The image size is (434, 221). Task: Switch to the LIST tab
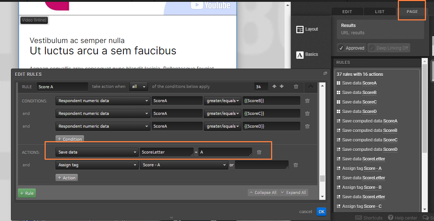[x=380, y=12]
